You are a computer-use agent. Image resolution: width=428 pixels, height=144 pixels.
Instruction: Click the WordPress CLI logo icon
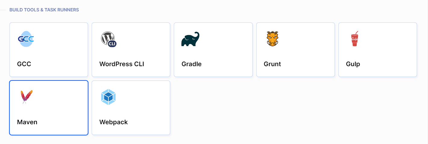pyautogui.click(x=108, y=39)
